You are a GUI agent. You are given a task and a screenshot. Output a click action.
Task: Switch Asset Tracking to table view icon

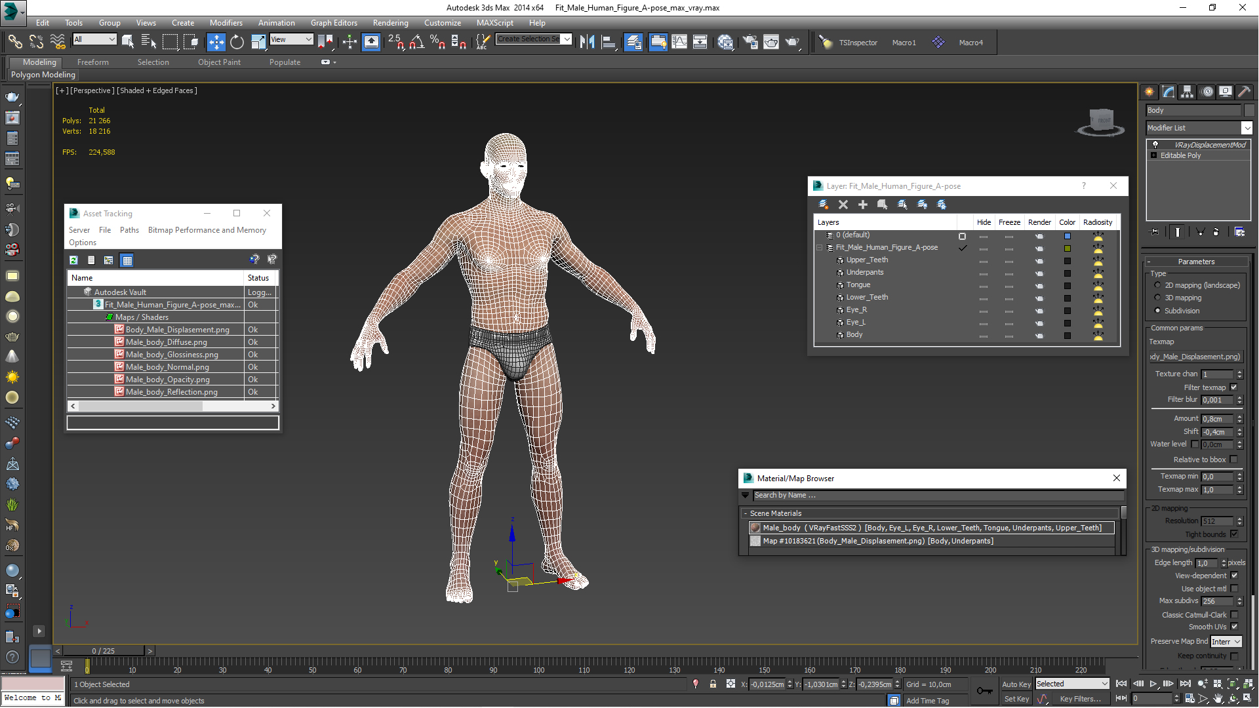click(127, 260)
